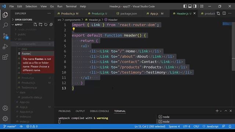The width and height of the screenshot is (235, 132).
Task: Close the Header.js tab
Action: 195,13
